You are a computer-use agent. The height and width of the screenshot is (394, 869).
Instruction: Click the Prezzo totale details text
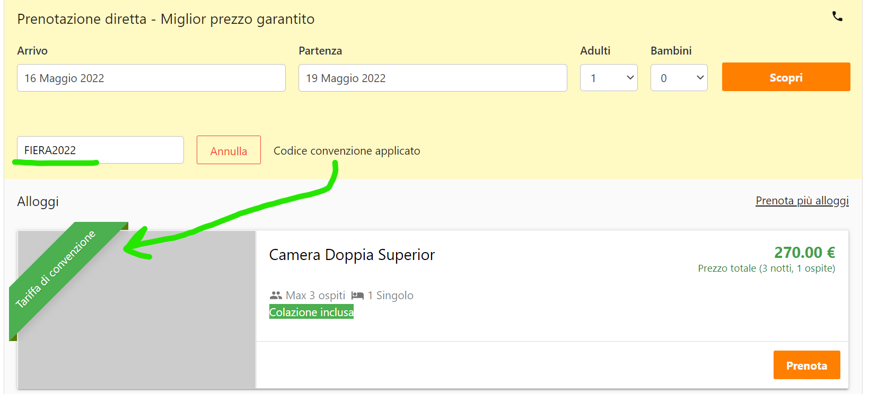click(766, 268)
